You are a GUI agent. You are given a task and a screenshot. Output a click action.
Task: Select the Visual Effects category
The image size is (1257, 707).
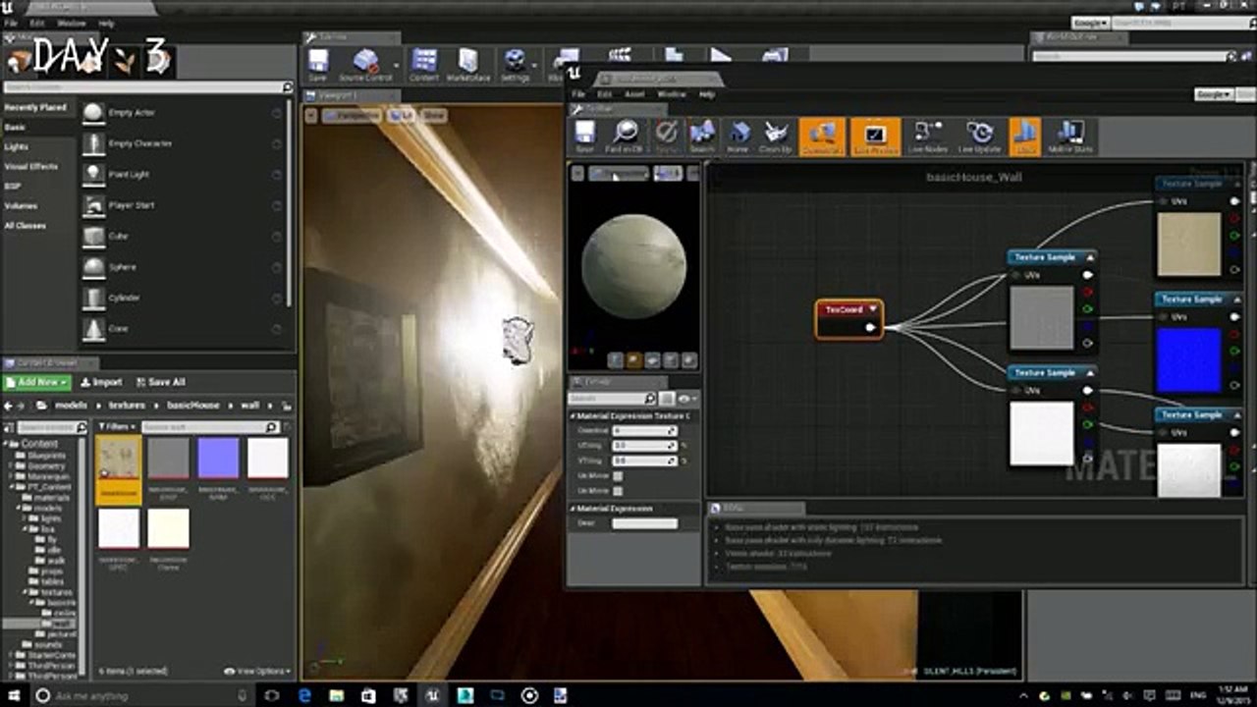31,166
